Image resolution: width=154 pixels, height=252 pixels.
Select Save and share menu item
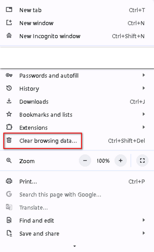point(39,234)
